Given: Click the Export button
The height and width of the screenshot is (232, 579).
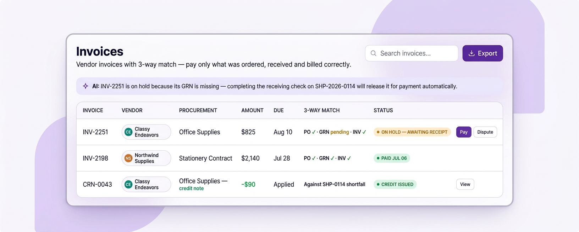Looking at the screenshot, I should pyautogui.click(x=482, y=53).
